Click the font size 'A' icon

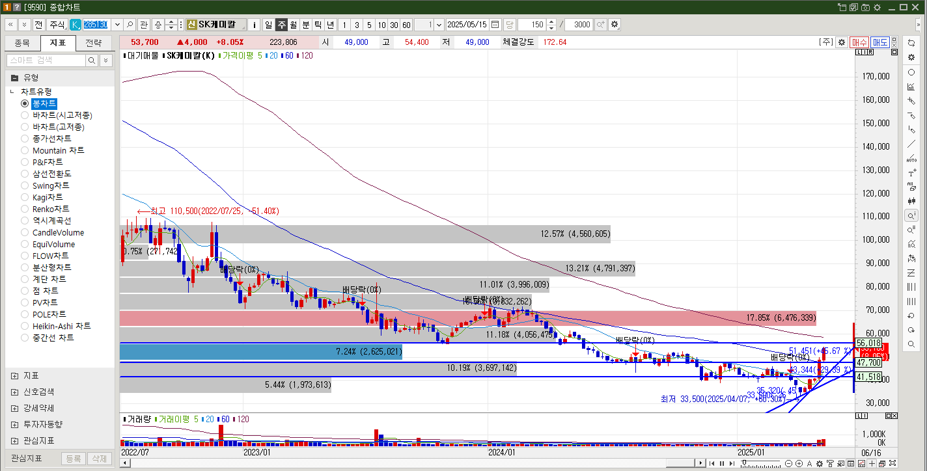(x=809, y=463)
